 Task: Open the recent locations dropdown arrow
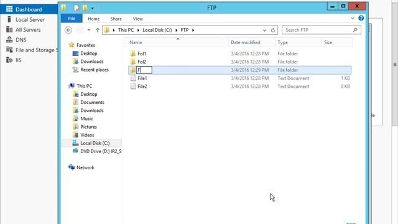(89, 30)
